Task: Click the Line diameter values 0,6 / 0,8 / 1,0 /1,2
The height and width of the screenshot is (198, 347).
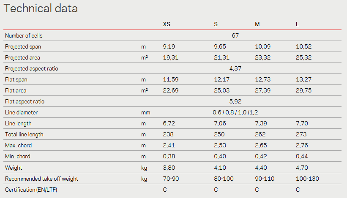Action: (235, 112)
